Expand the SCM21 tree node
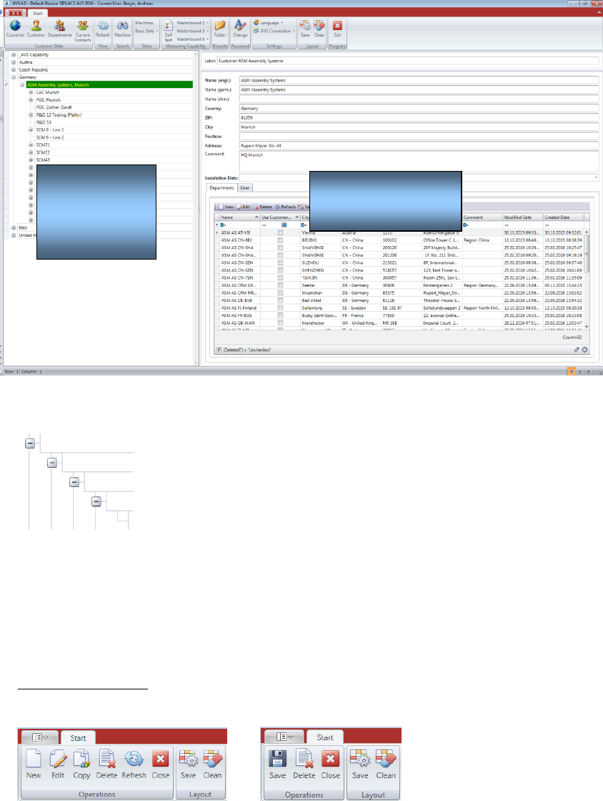 point(31,145)
